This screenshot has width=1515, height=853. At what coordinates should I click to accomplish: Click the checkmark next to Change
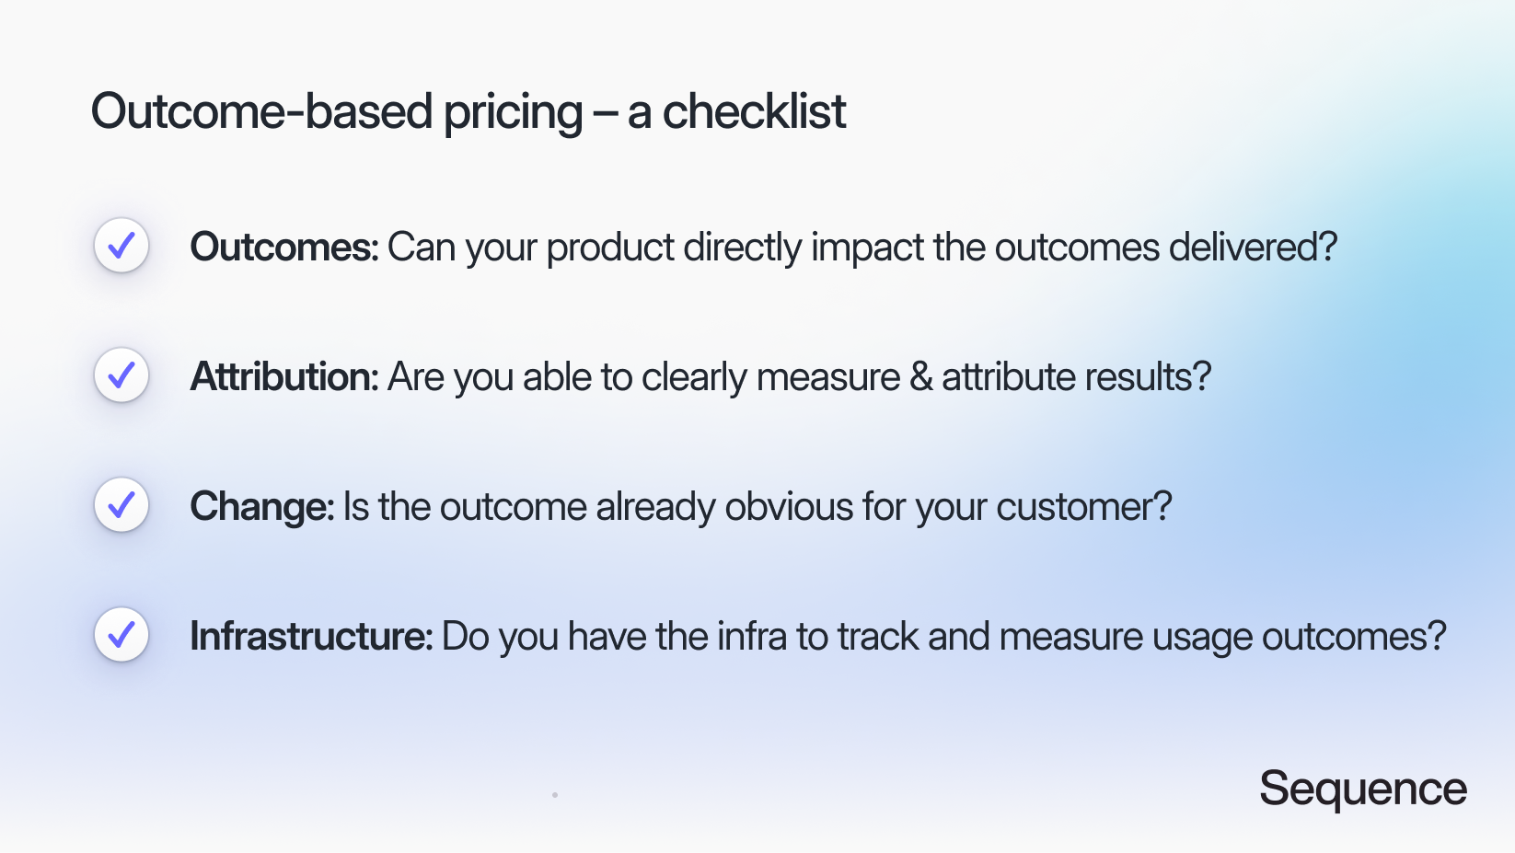121,505
